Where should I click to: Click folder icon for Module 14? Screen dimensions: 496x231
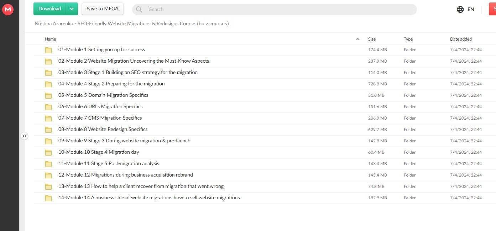(48, 198)
